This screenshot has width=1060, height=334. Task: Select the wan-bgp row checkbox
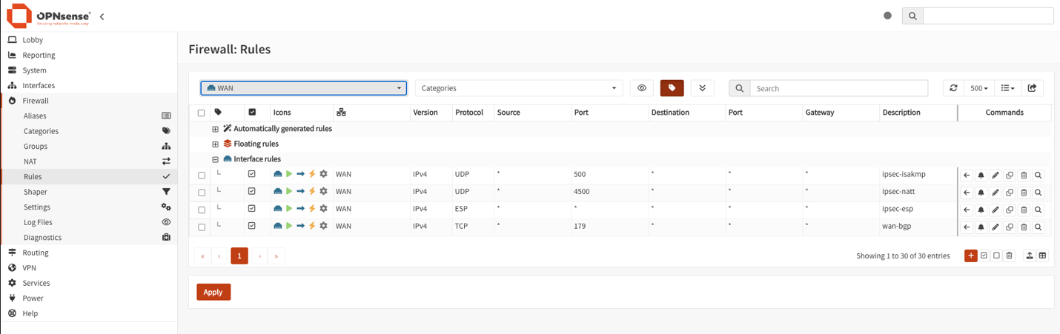[x=202, y=227]
